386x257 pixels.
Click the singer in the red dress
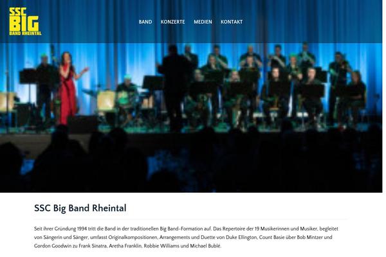68,89
